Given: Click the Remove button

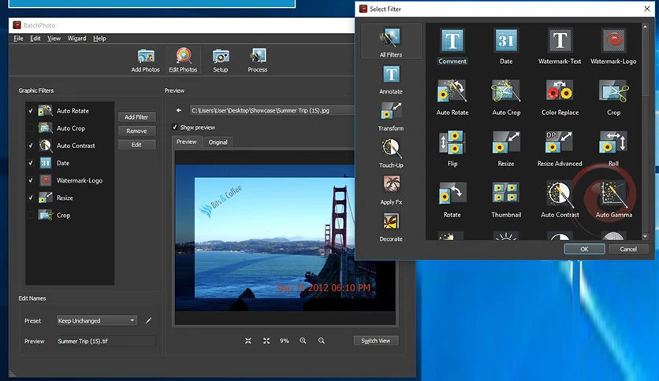Looking at the screenshot, I should (136, 131).
